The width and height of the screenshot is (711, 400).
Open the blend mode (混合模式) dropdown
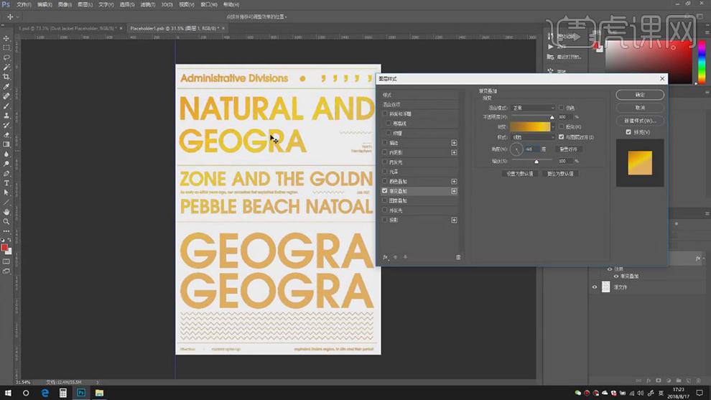click(533, 108)
